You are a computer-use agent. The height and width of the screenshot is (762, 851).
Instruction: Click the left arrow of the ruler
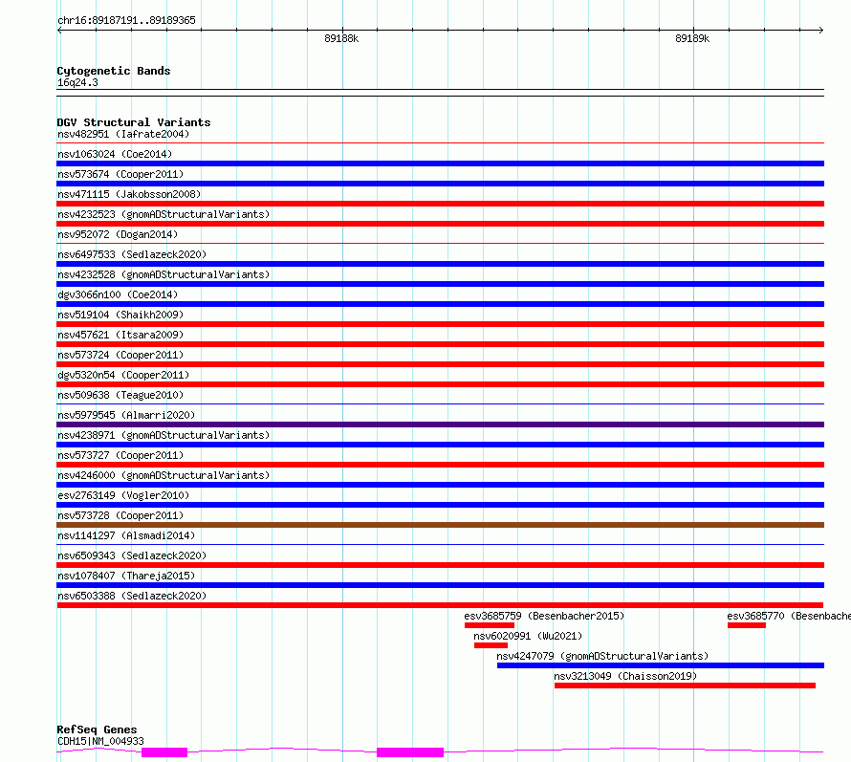pyautogui.click(x=59, y=30)
